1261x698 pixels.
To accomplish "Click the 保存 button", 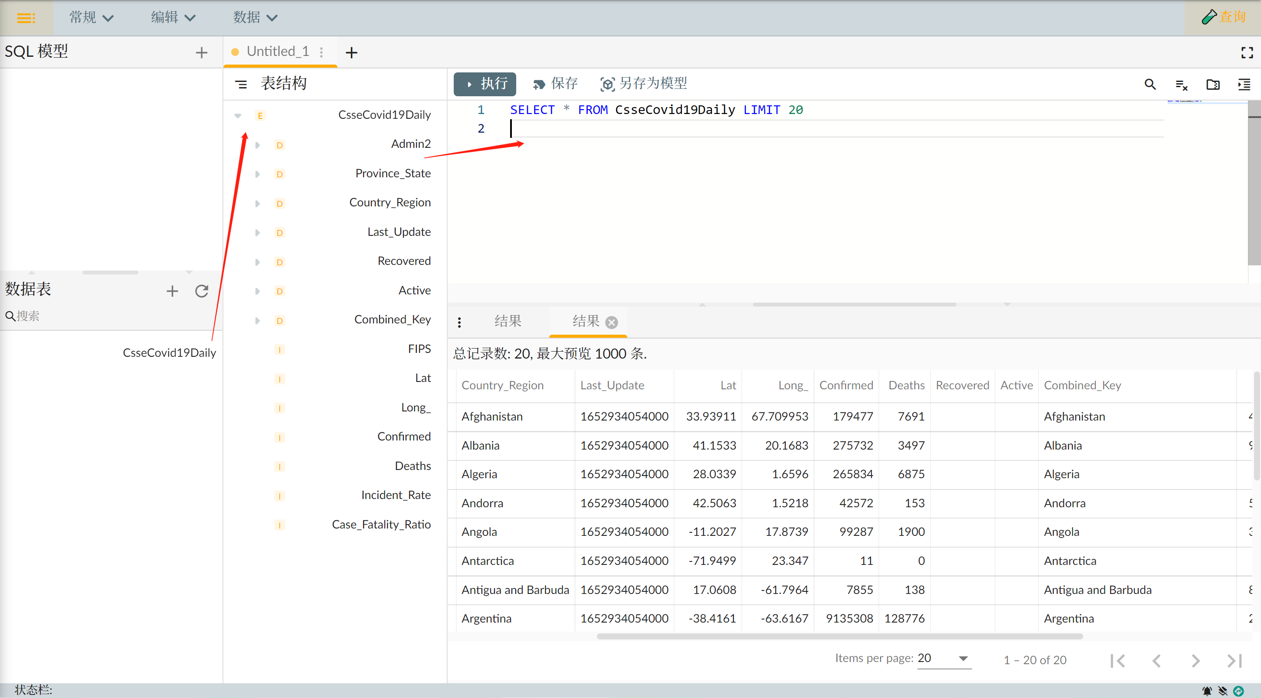I will tap(555, 84).
